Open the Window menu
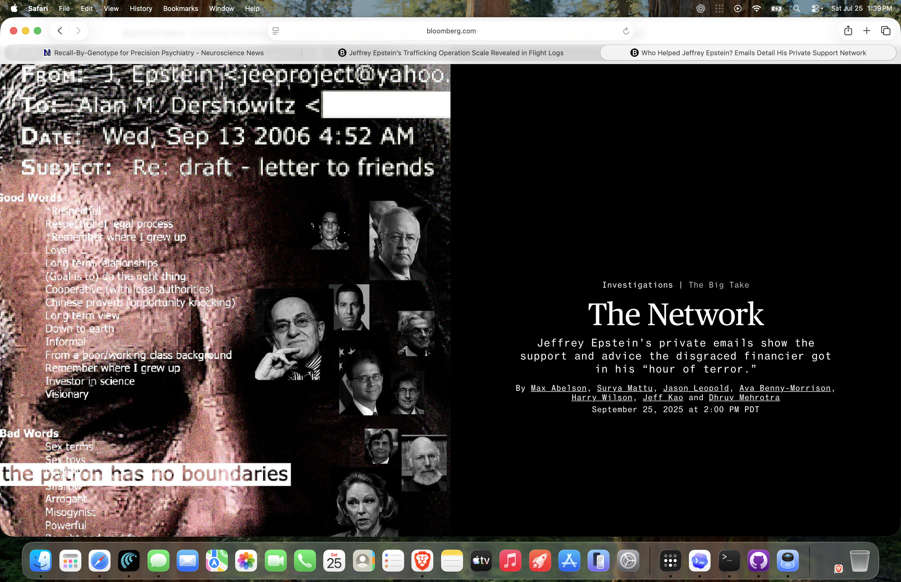 [x=222, y=8]
